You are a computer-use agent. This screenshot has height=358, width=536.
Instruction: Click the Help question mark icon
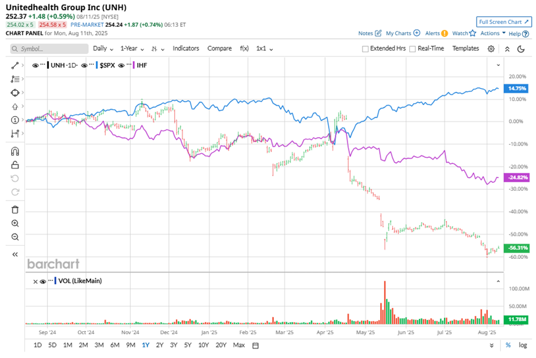click(x=526, y=34)
